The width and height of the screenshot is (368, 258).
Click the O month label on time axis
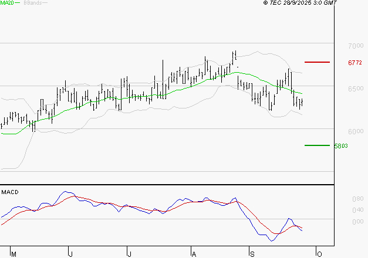tap(319, 254)
